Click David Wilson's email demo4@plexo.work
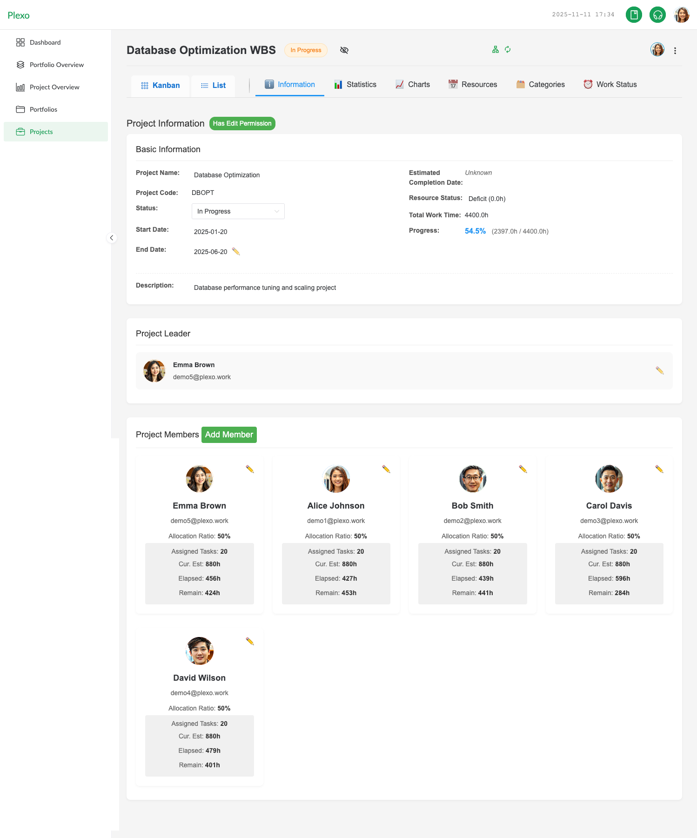This screenshot has width=697, height=838. [199, 693]
